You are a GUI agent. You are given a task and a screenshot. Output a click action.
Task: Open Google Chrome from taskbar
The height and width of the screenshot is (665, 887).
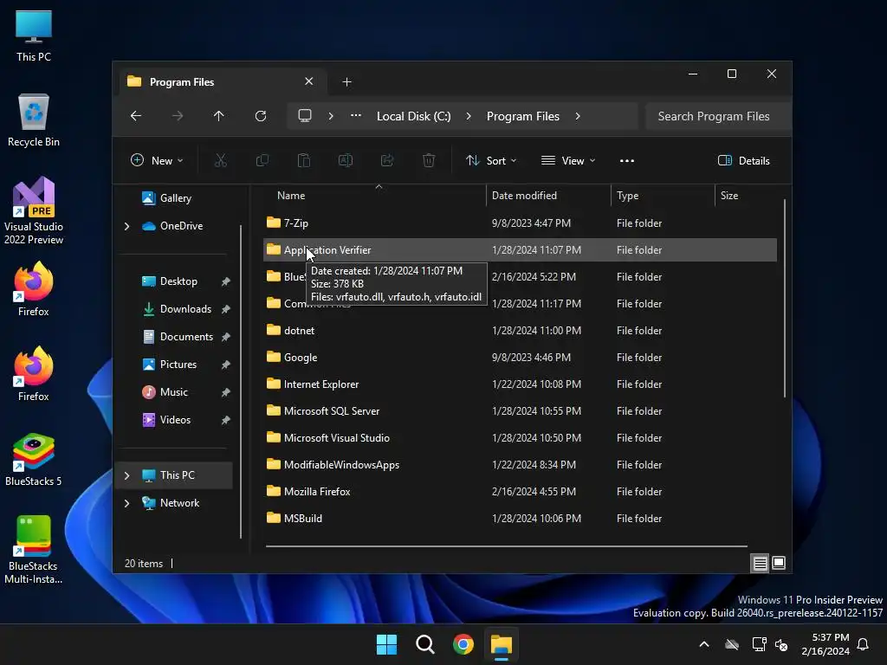463,644
